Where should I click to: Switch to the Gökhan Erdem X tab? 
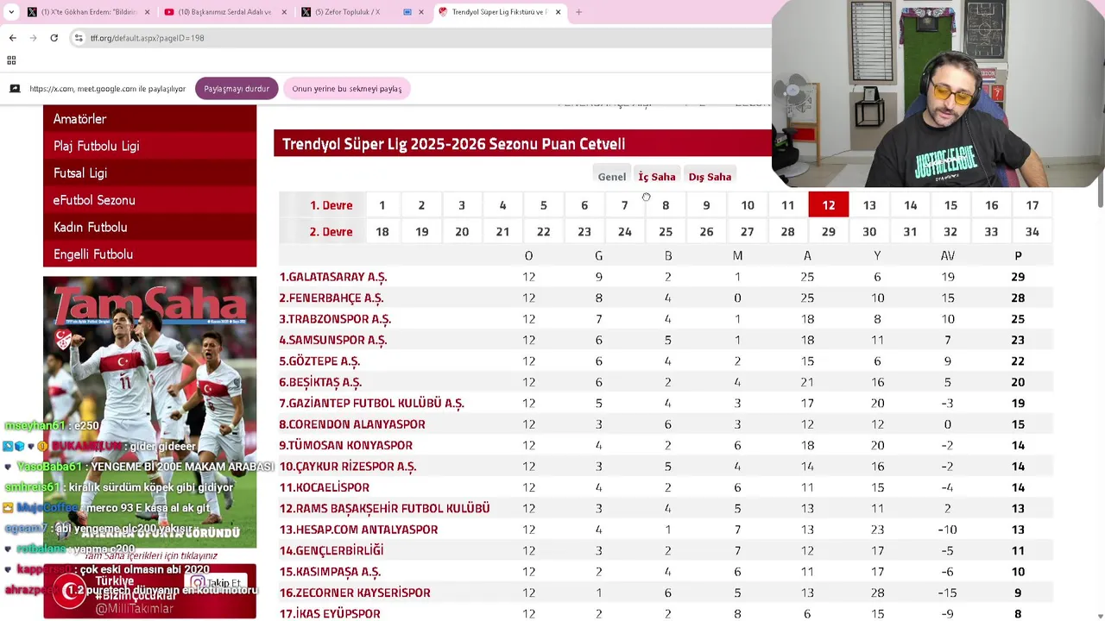88,12
